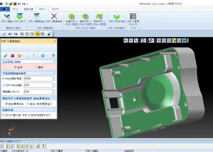This screenshot has height=152, width=213.
Task: Open 領域サポートパラメータ設定
Action: [x=86, y=19]
